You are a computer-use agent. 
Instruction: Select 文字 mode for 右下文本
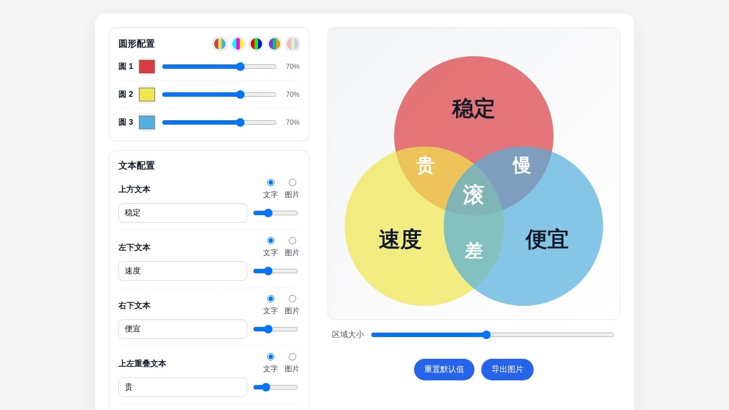(x=271, y=298)
